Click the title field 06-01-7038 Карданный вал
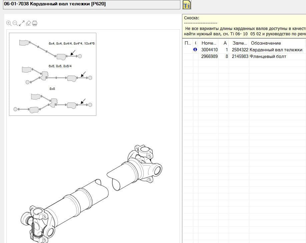The height and width of the screenshot is (243, 306). [90, 4]
